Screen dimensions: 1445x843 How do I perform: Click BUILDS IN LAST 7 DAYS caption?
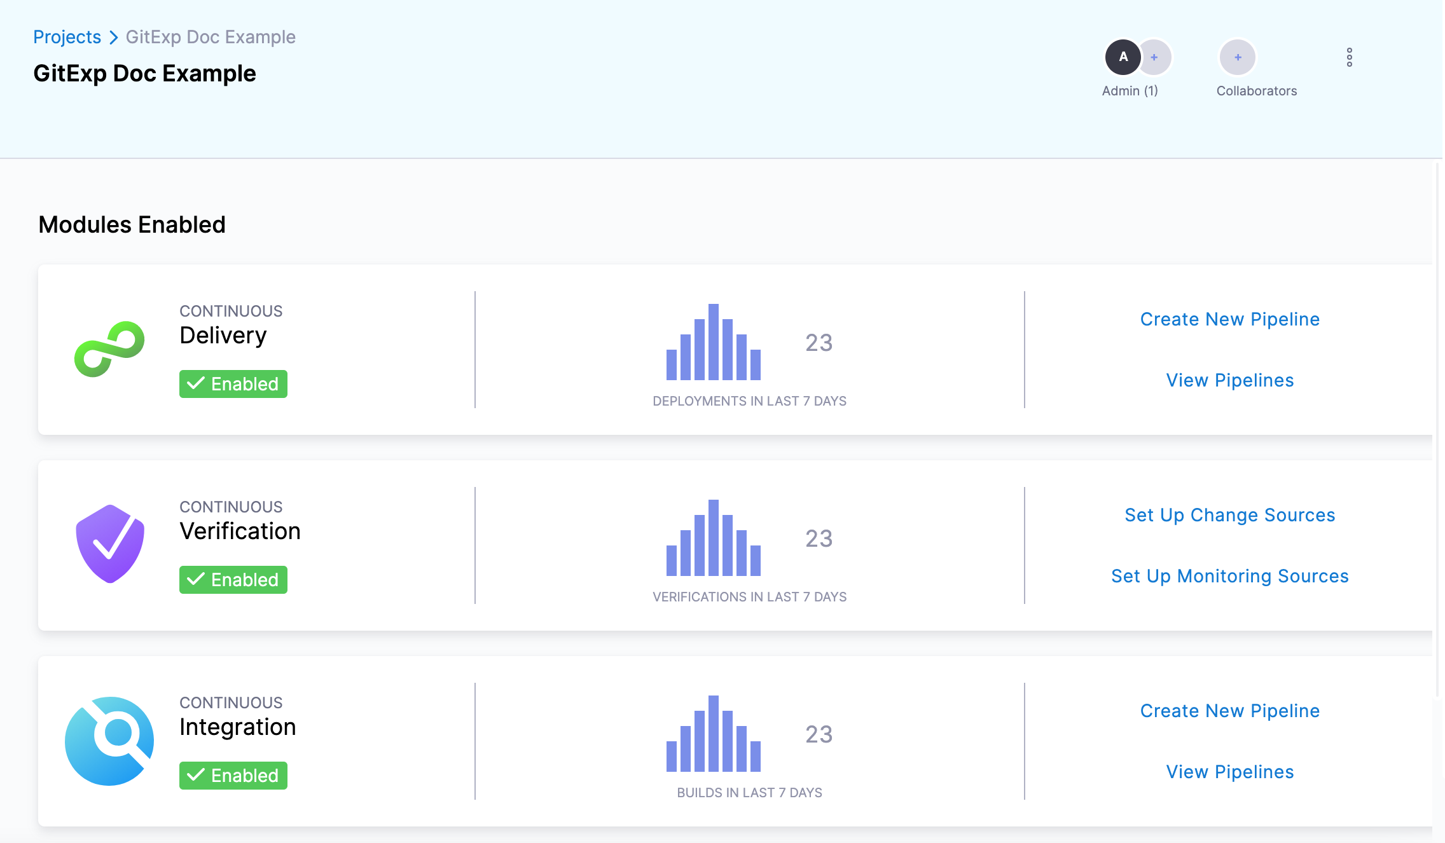(750, 793)
